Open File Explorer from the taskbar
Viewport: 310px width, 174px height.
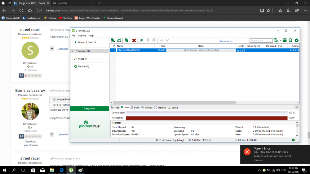[x=52, y=170]
